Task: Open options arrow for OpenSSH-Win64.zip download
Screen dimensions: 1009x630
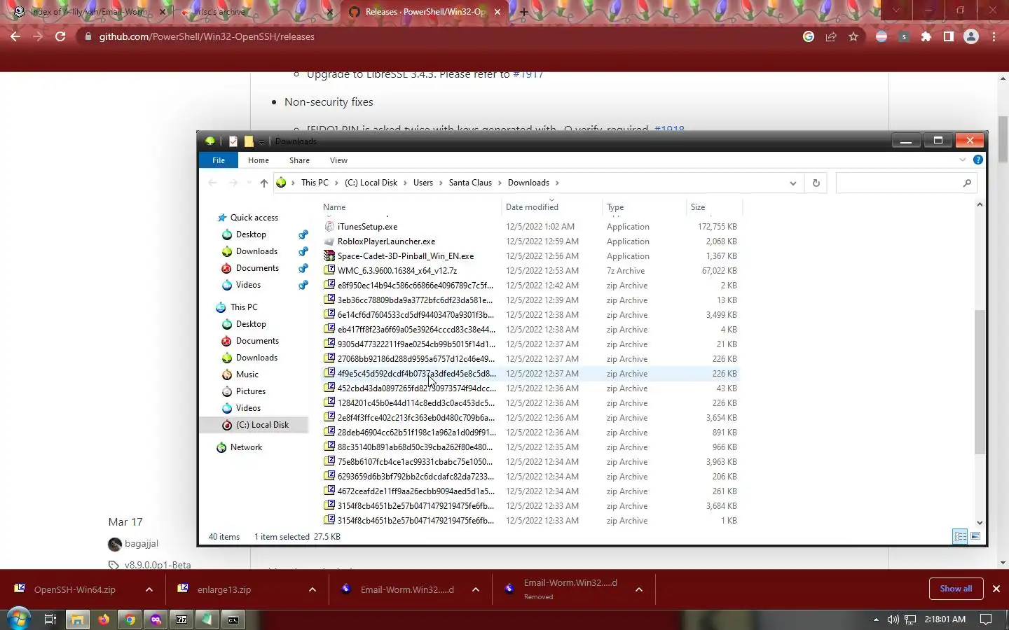Action: point(149,589)
